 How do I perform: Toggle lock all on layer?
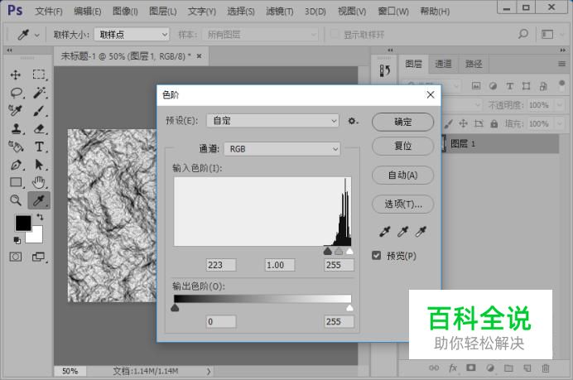coord(494,124)
